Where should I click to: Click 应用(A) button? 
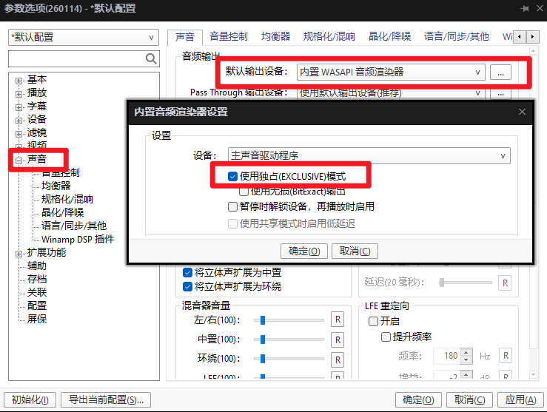coord(520,399)
